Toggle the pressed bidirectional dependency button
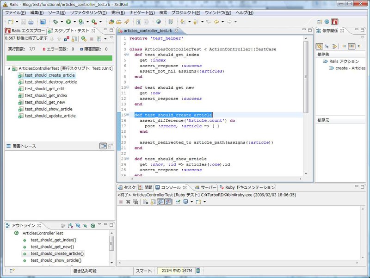The height and width of the screenshot is (278, 370). [x=351, y=46]
